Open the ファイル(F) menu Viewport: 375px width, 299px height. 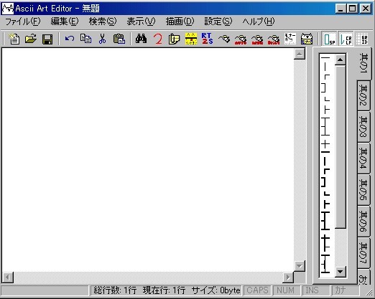[23, 22]
